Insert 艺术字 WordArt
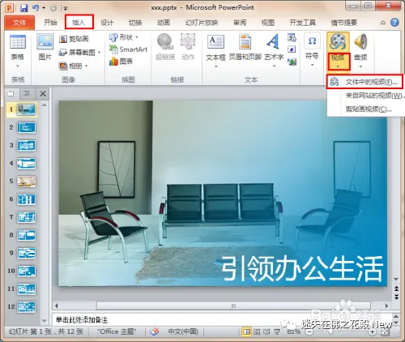 click(x=274, y=47)
